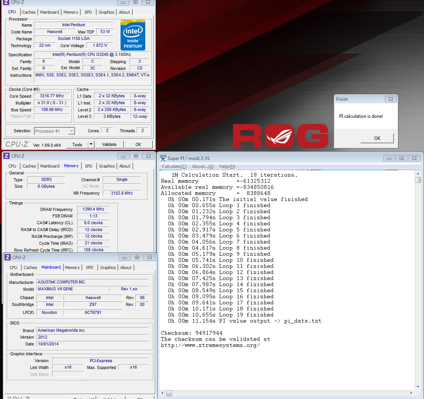Open the Processor #1 selection combo box
This screenshot has width=424, height=399.
[x=54, y=131]
